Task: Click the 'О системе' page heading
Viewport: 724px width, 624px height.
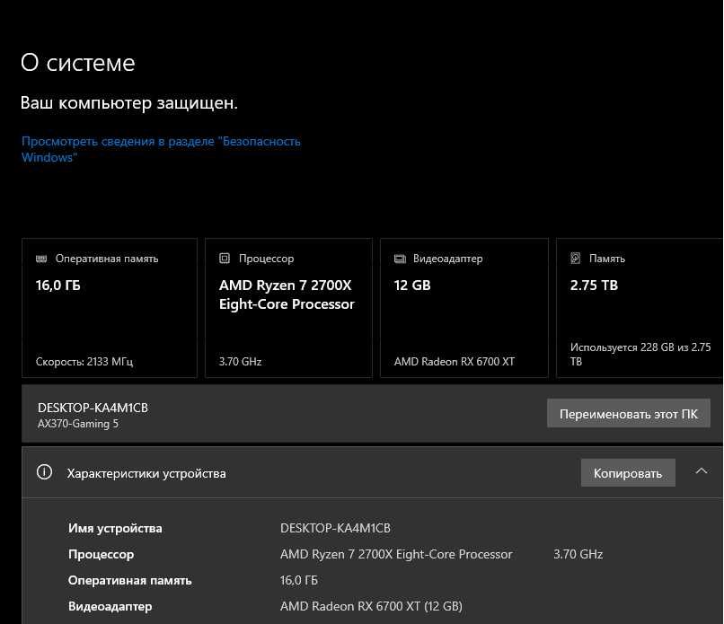Action: pos(77,62)
